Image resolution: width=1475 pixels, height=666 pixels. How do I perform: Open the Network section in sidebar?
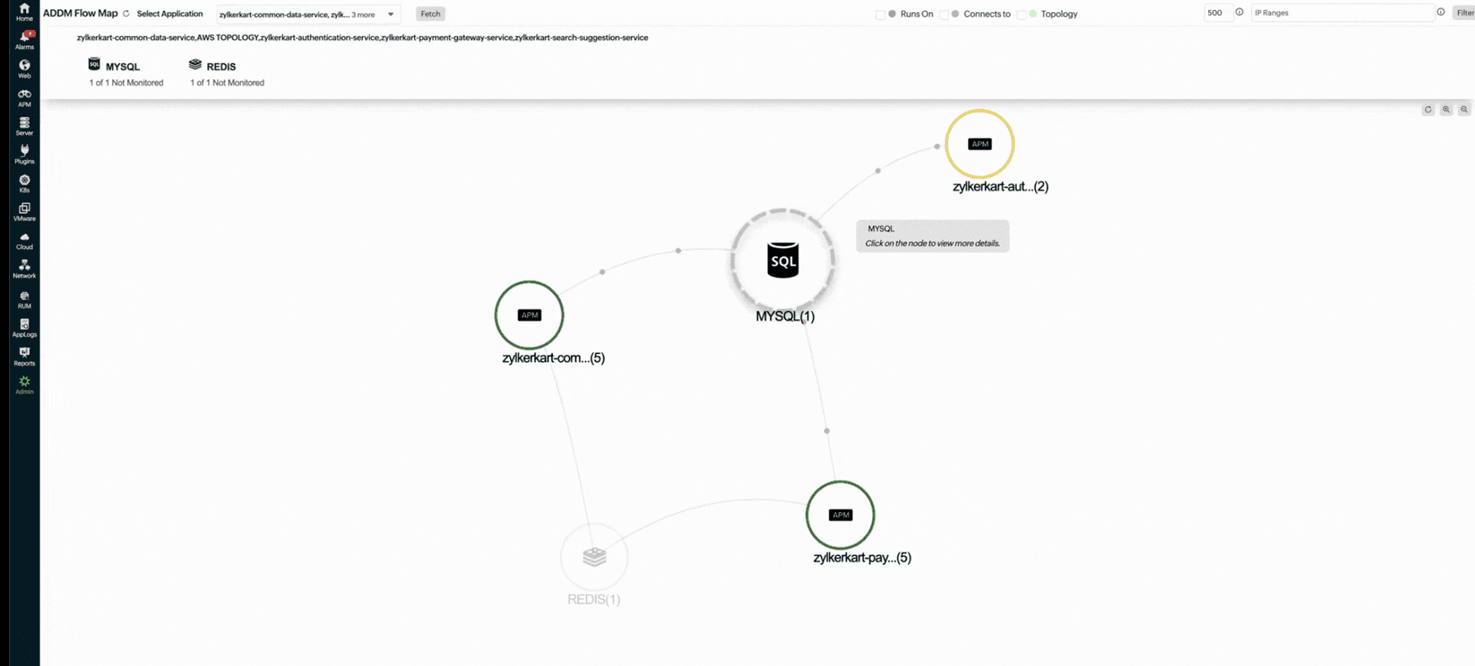coord(25,269)
